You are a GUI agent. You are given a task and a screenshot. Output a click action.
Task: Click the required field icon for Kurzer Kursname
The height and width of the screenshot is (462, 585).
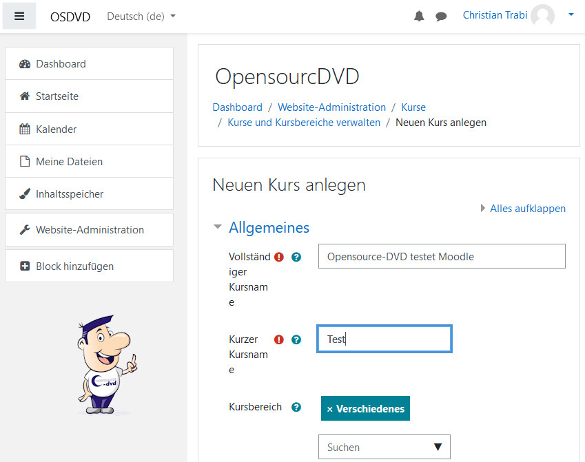point(279,339)
